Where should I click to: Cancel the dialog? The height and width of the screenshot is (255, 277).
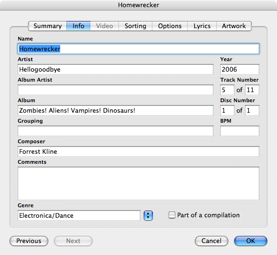tap(212, 241)
